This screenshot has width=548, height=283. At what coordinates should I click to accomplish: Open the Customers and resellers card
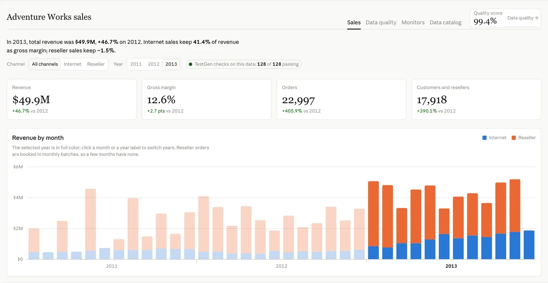tap(476, 99)
